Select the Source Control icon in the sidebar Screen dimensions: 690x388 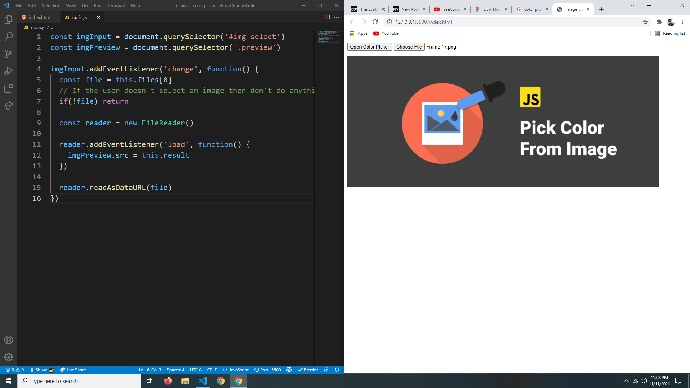point(9,54)
